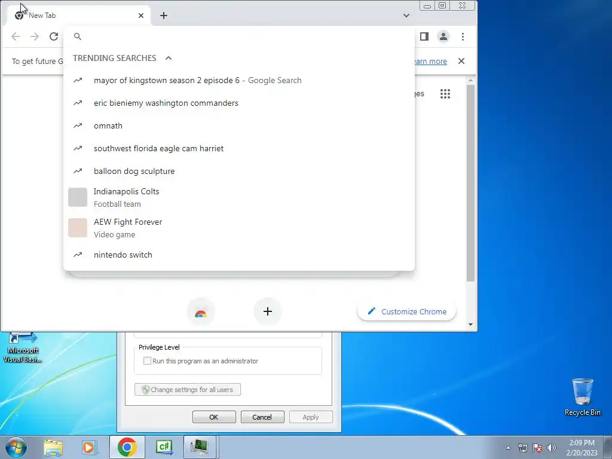Screen dimensions: 612x459
Task: Open the Chrome side panel
Action: tap(424, 36)
